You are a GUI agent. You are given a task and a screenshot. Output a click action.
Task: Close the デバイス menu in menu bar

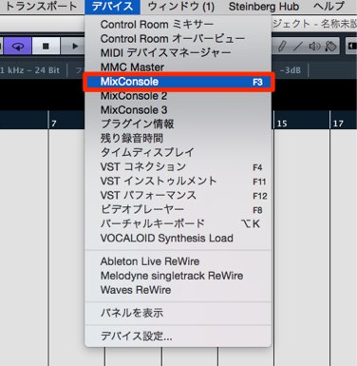tap(112, 7)
